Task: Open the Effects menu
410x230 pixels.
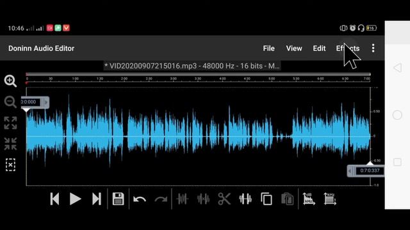Action: click(348, 49)
